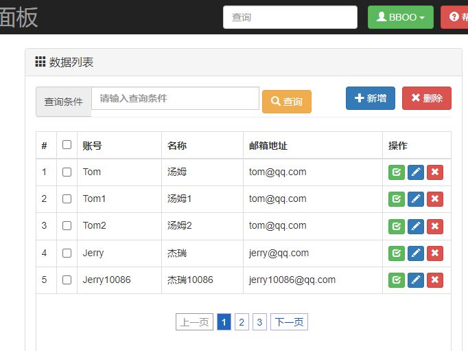Focus the top navbar 查询 search field

point(290,17)
